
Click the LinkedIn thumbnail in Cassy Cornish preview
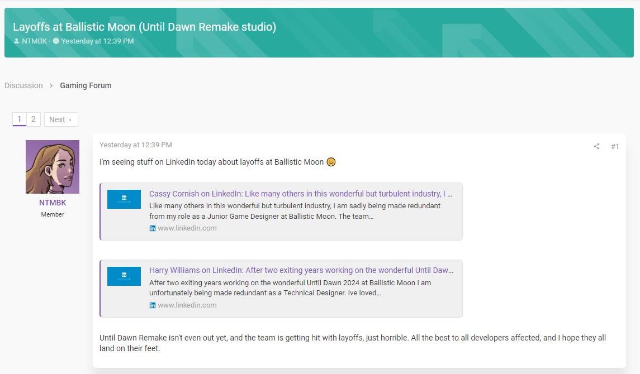124,199
